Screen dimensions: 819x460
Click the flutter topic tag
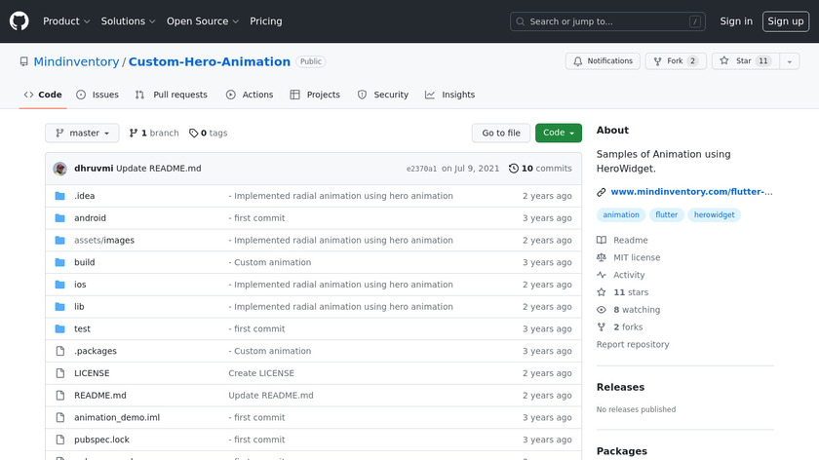tap(667, 214)
